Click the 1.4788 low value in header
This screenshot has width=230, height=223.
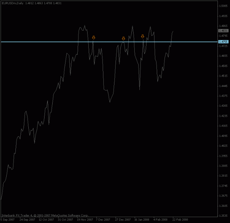click(x=48, y=3)
